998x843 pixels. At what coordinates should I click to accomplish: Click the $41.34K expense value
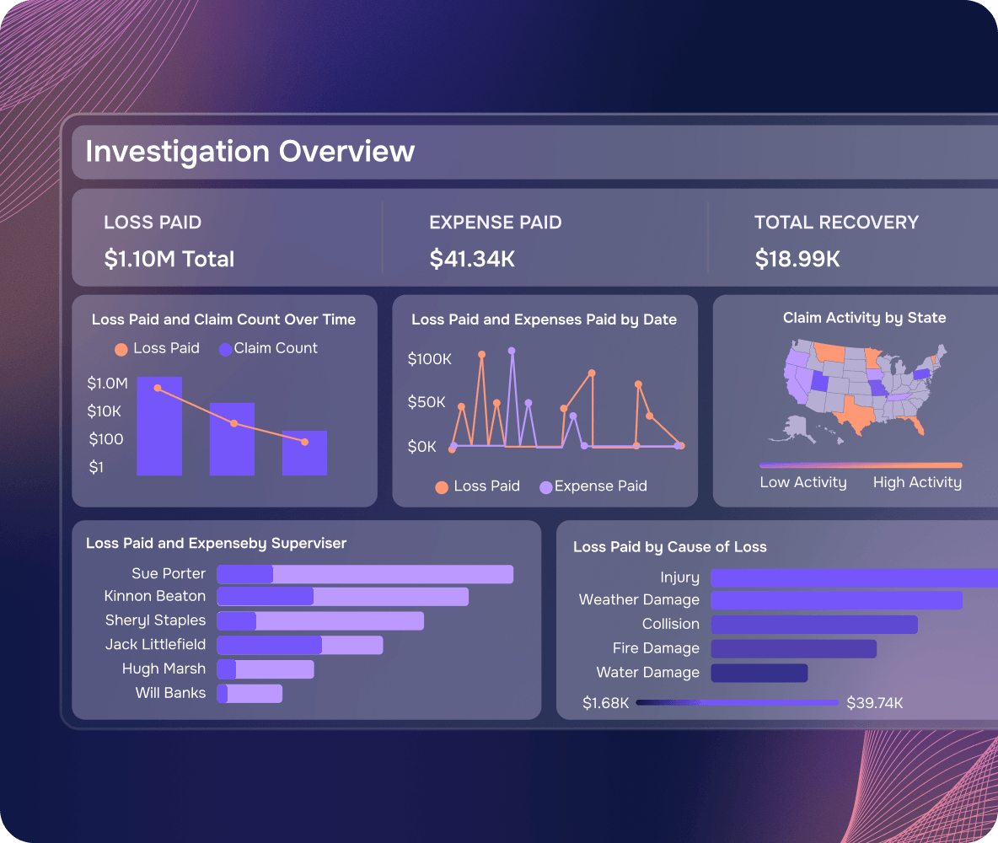(x=472, y=259)
